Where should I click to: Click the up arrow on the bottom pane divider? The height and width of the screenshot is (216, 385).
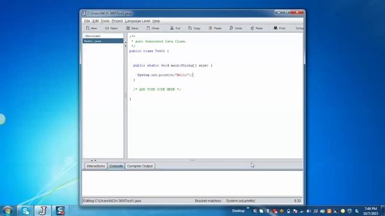point(92,161)
